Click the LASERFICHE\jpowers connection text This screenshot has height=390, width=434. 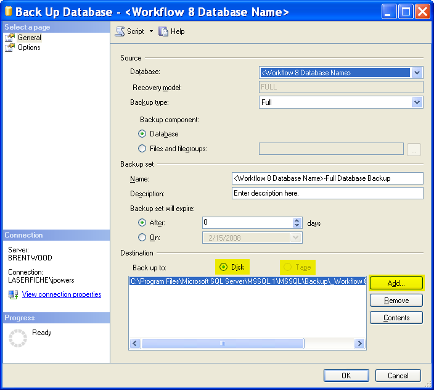41,280
